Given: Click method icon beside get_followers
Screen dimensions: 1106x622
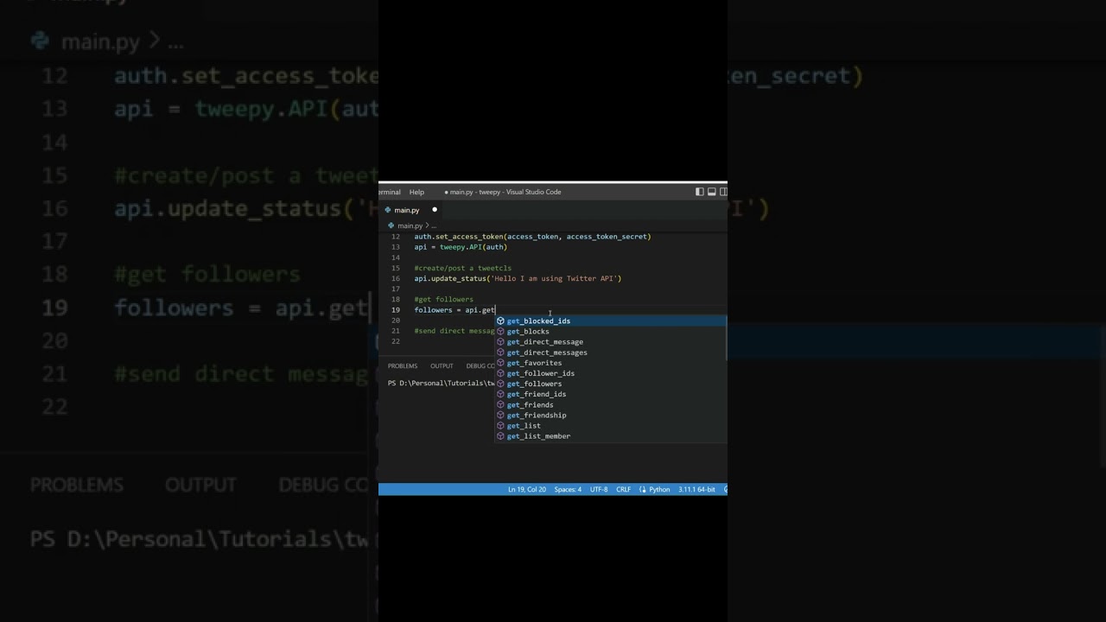Looking at the screenshot, I should point(500,384).
